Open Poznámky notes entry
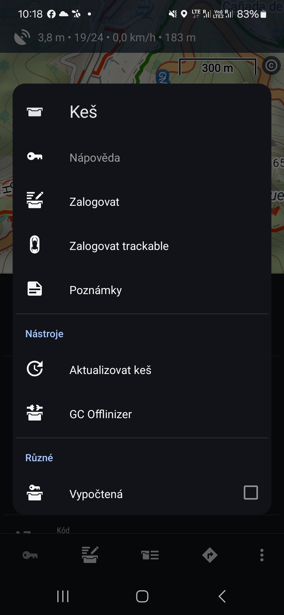This screenshot has width=284, height=615. pos(95,290)
